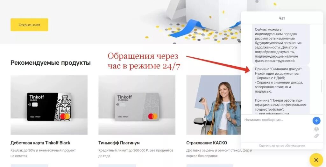
Task: Click the Mastercard logo on the Platinum card
Action: (x=153, y=116)
